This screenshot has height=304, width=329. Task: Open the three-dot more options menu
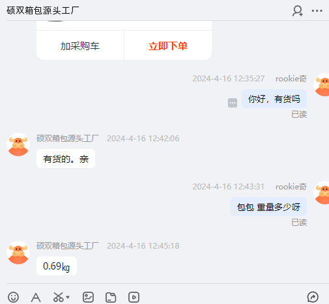click(317, 10)
